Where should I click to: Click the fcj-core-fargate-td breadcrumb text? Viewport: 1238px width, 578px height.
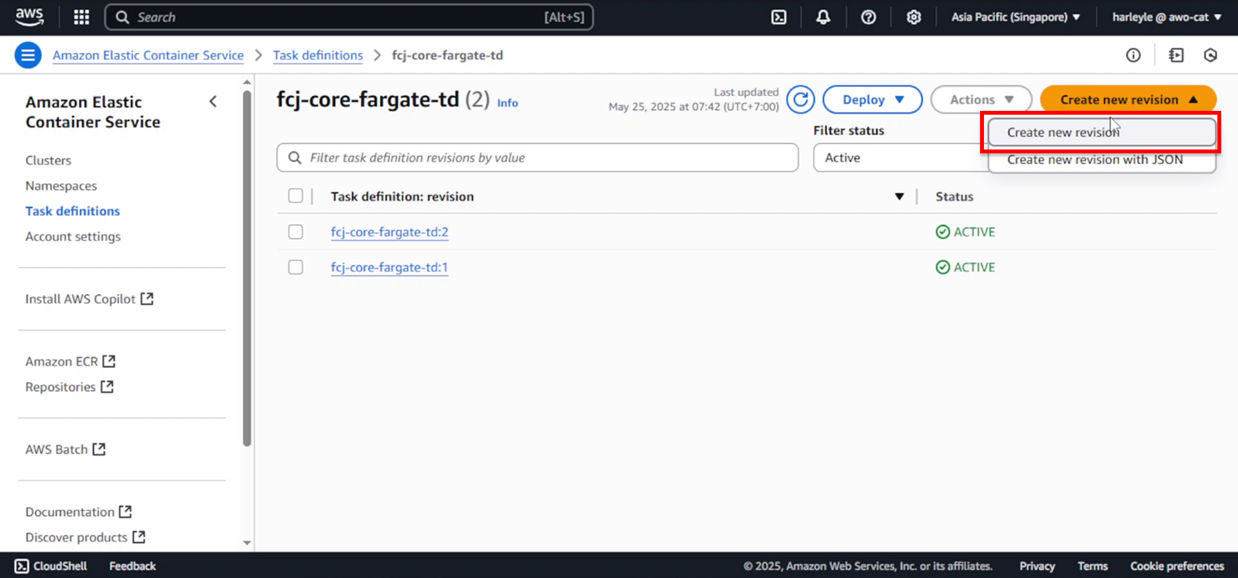click(447, 55)
